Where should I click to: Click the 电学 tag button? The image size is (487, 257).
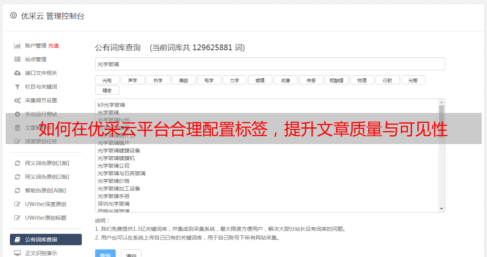[209, 80]
